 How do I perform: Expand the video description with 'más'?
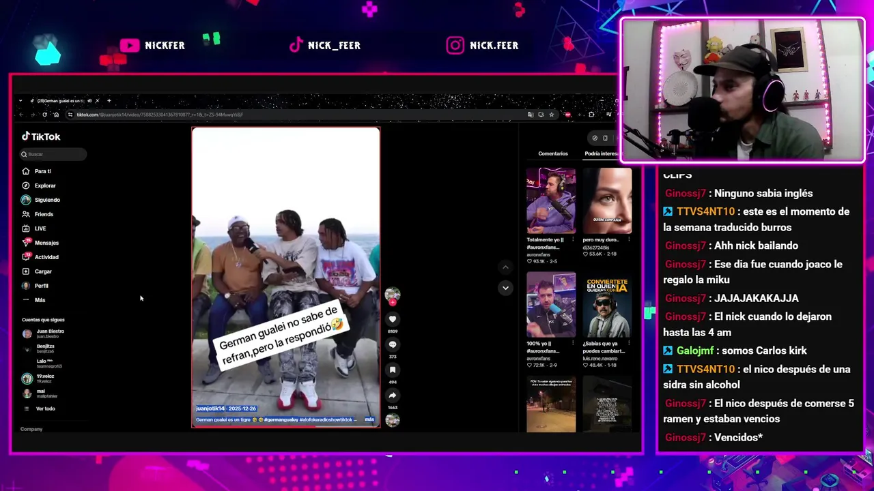pyautogui.click(x=369, y=419)
